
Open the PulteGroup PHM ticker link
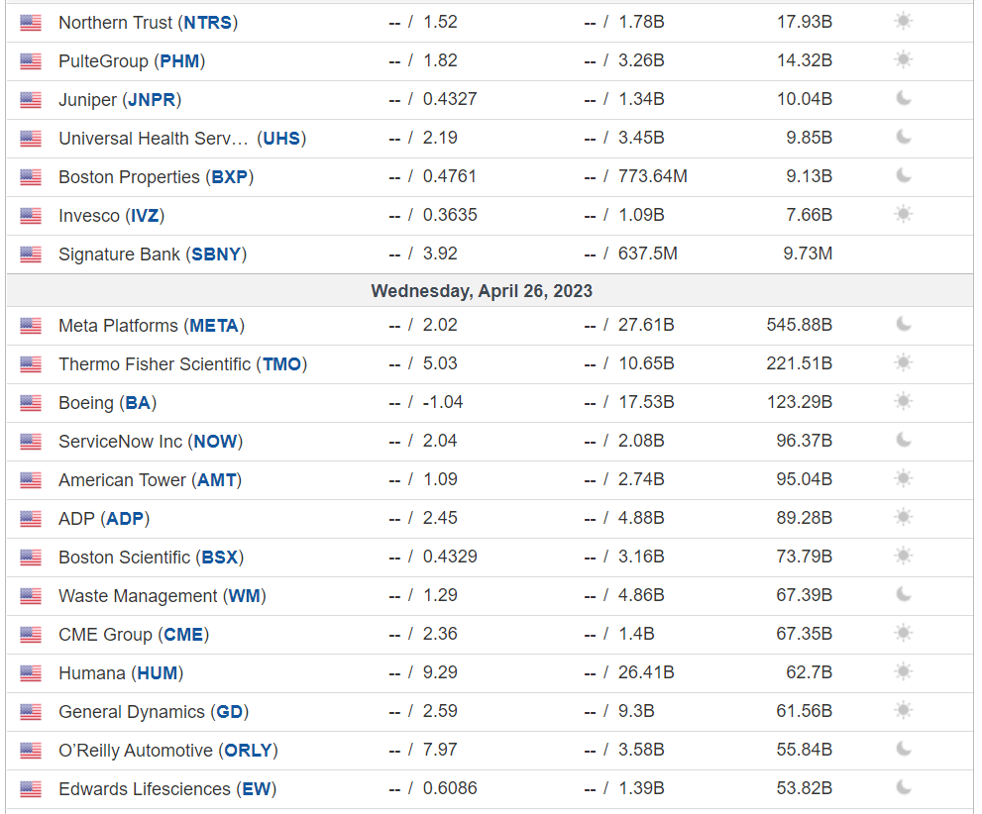pyautogui.click(x=179, y=61)
